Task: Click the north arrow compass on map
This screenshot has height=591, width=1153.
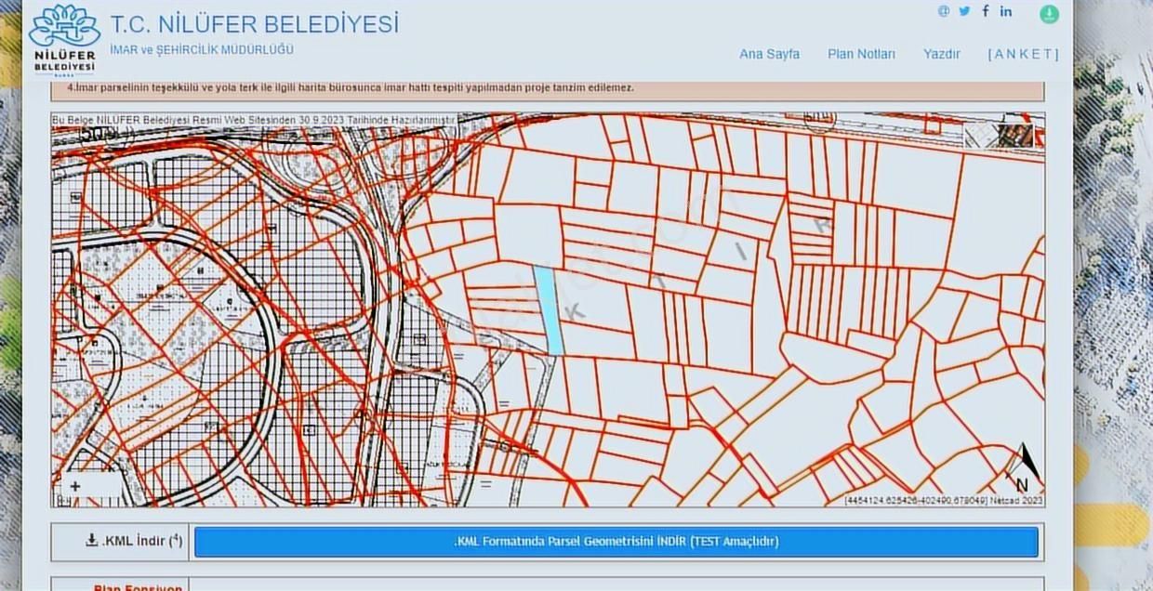Action: click(x=1026, y=466)
